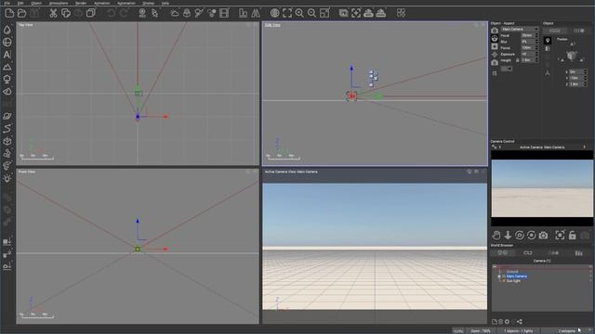Click the Cut scissors icon
595x334 pixels.
coord(53,13)
